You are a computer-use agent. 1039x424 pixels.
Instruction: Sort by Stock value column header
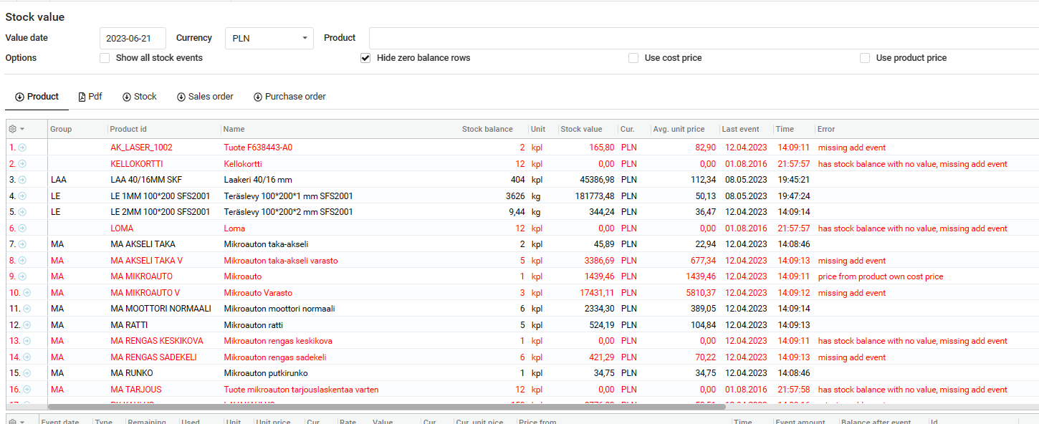[x=581, y=129]
